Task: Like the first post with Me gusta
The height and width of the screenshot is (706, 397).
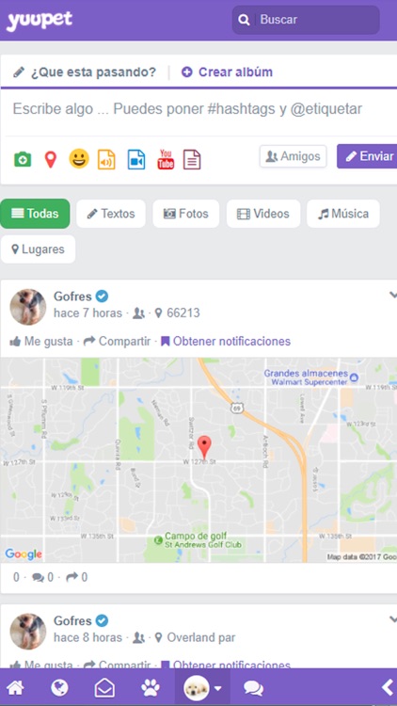Action: pos(41,342)
